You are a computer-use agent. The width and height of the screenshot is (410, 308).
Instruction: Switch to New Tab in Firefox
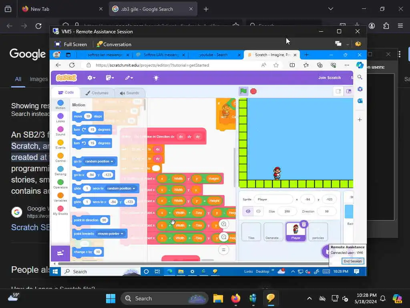click(x=62, y=9)
